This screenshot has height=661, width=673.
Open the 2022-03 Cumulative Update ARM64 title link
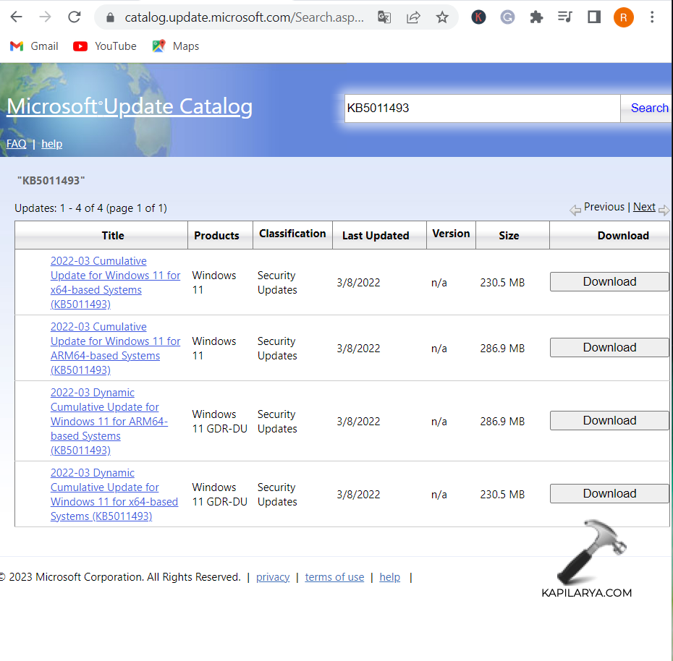[115, 349]
